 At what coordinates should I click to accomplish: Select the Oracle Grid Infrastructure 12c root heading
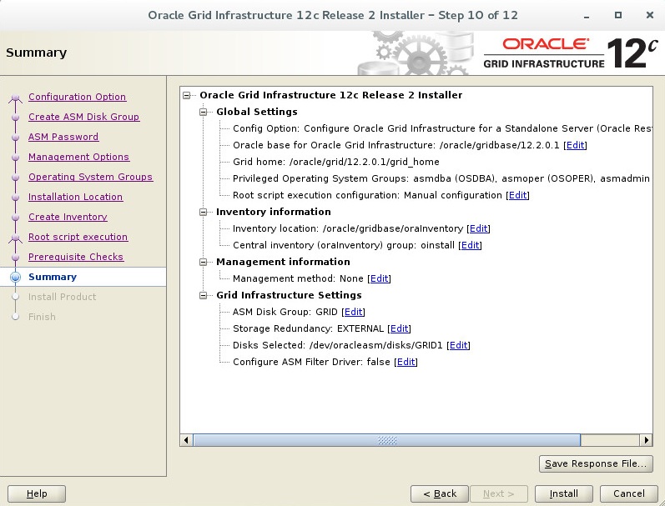(x=330, y=95)
